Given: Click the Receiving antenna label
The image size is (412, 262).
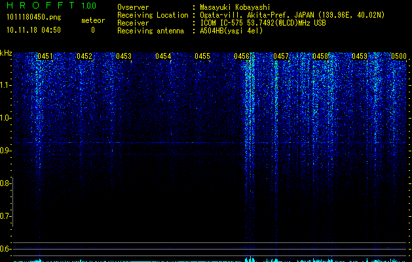Looking at the screenshot, I should click(151, 31).
